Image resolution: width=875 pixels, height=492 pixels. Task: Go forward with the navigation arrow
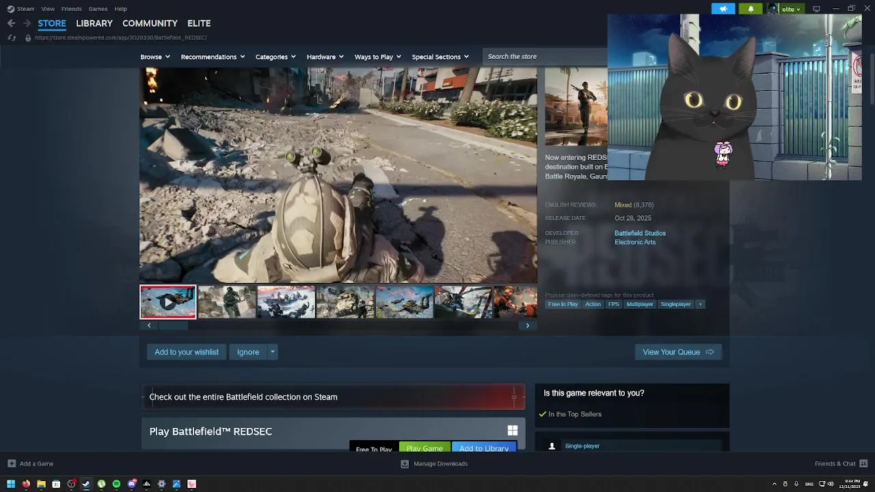[27, 23]
